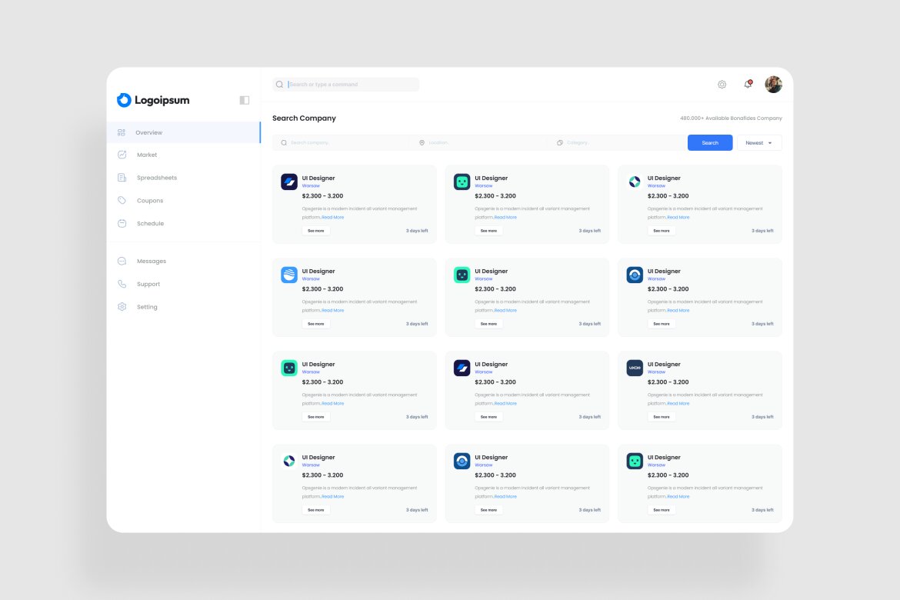The width and height of the screenshot is (900, 600).
Task: Click the settings gear in the top bar
Action: (x=722, y=84)
